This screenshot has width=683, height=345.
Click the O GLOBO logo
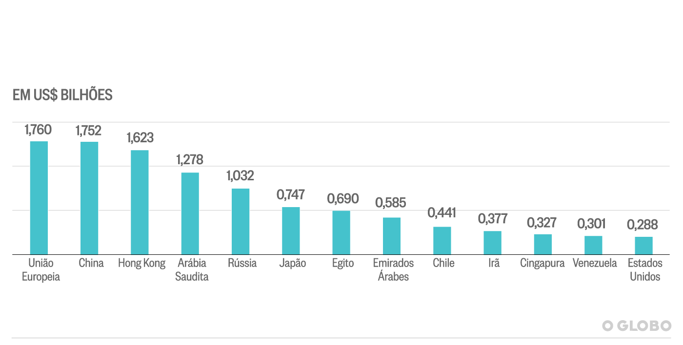[636, 326]
